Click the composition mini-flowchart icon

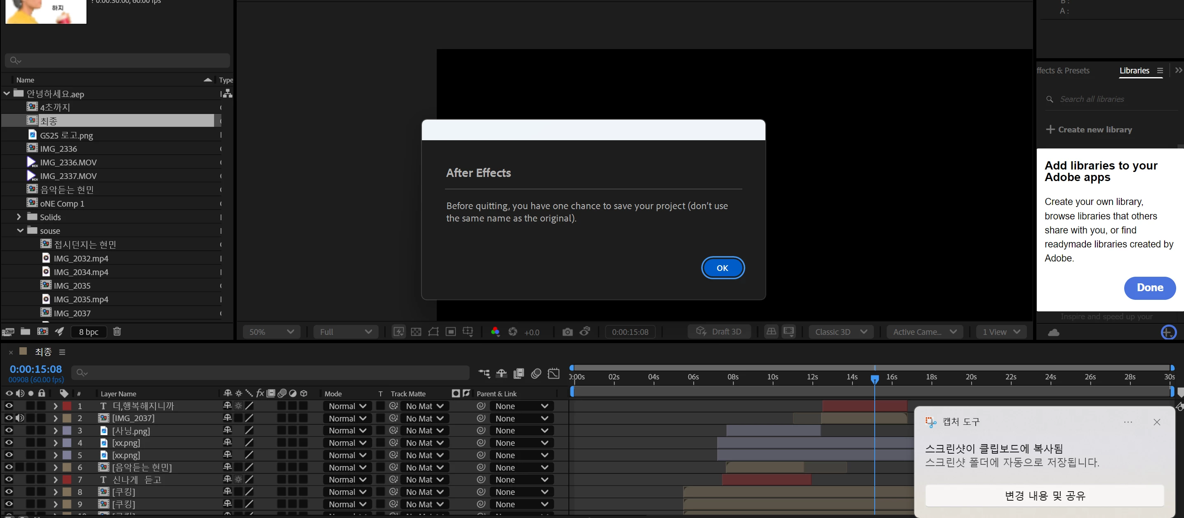[x=484, y=373]
